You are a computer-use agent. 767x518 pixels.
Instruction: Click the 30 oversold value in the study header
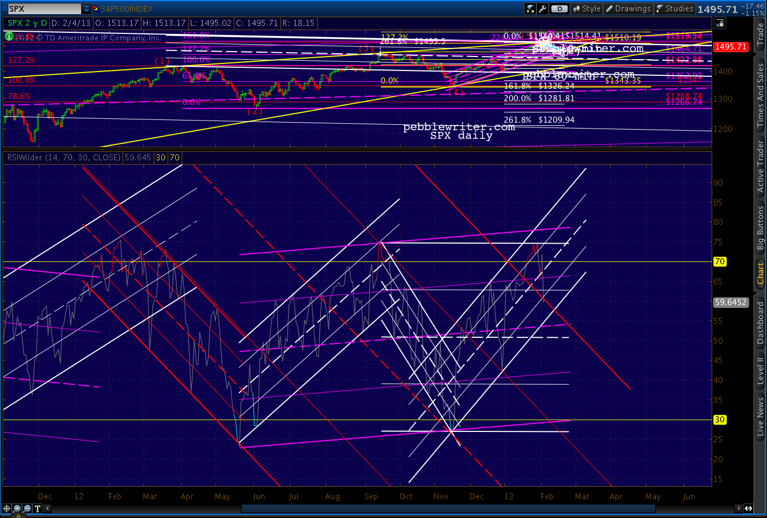click(161, 158)
